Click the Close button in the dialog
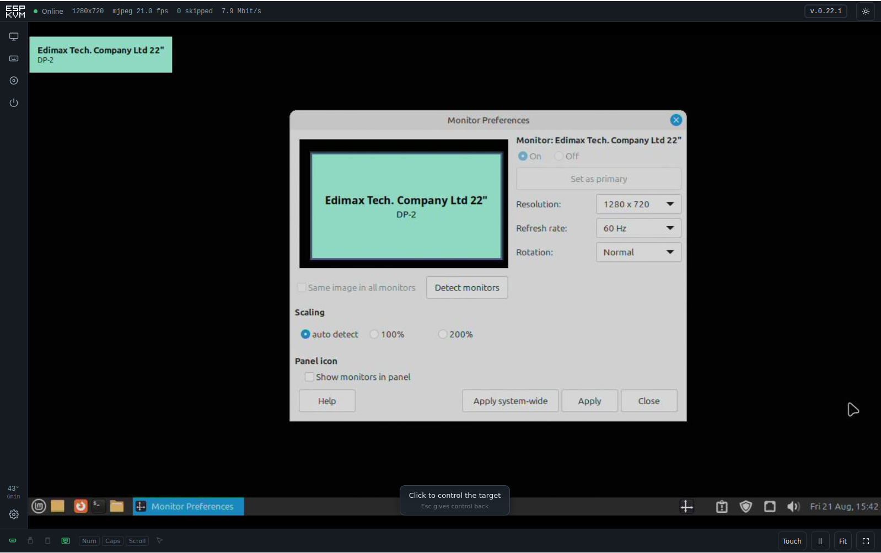The image size is (881, 553). coord(649,401)
